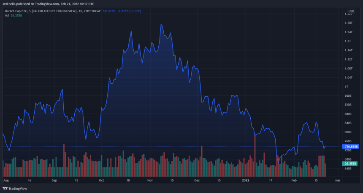Click the Dec label on time axis

point(197,180)
